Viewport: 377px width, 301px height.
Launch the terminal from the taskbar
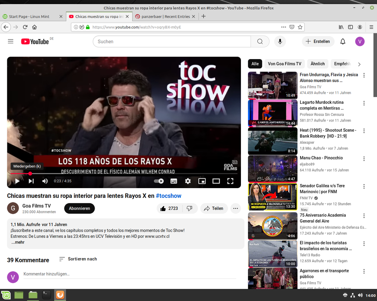click(x=46, y=295)
